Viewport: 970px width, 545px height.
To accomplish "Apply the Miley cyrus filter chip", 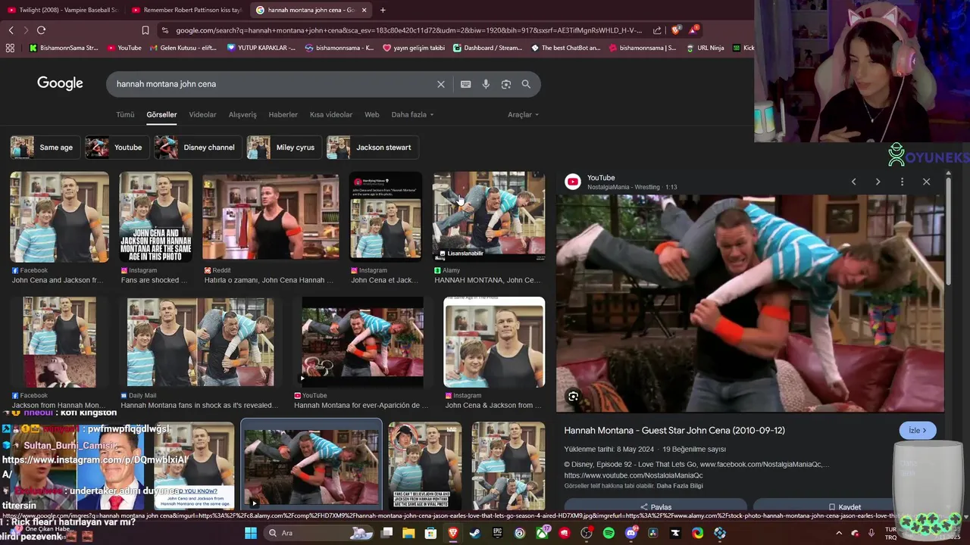I will (x=284, y=147).
